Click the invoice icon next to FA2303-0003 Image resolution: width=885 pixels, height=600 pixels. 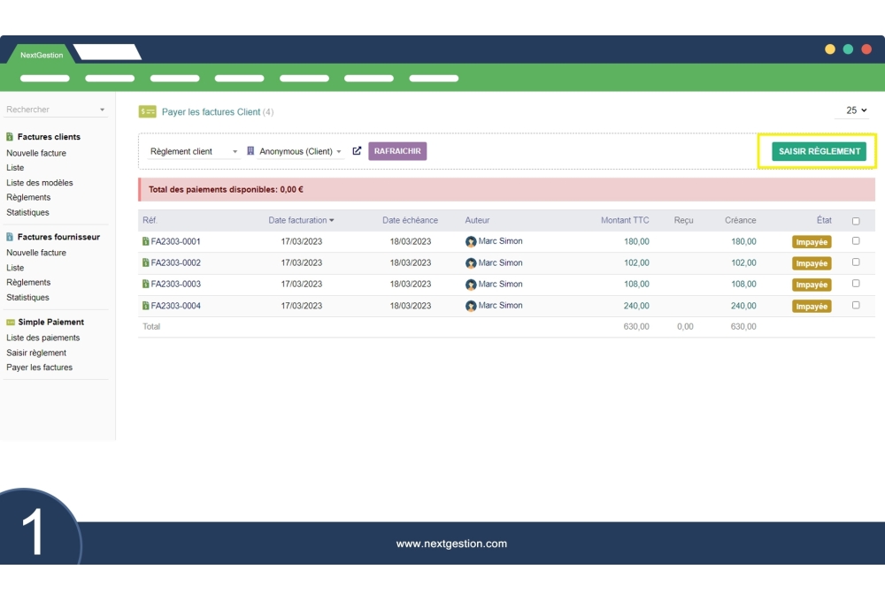click(145, 285)
